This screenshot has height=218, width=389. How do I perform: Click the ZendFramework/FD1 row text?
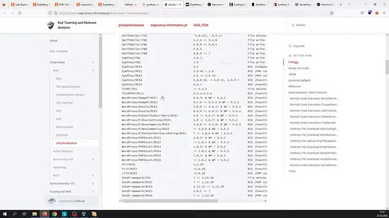136,177
